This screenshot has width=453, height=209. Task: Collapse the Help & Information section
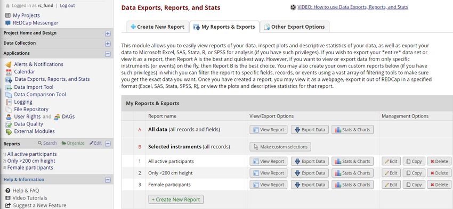[108, 180]
